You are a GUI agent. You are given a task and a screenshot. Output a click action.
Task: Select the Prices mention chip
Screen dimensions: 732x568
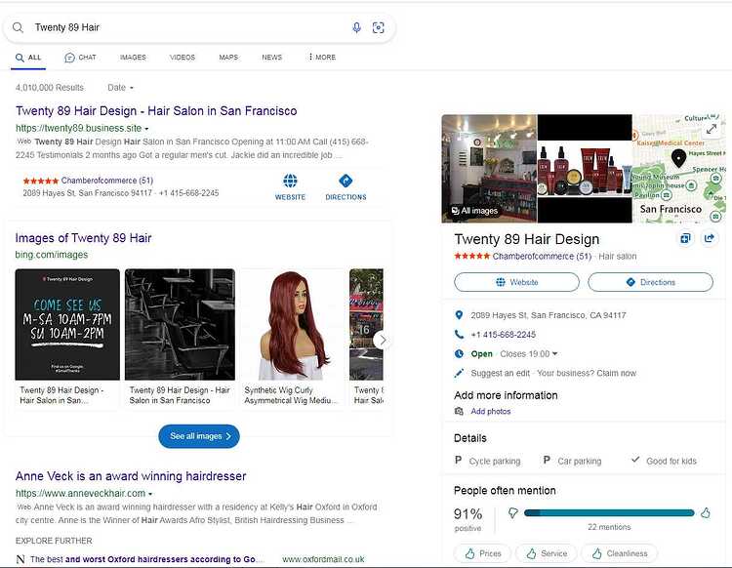[x=483, y=553]
